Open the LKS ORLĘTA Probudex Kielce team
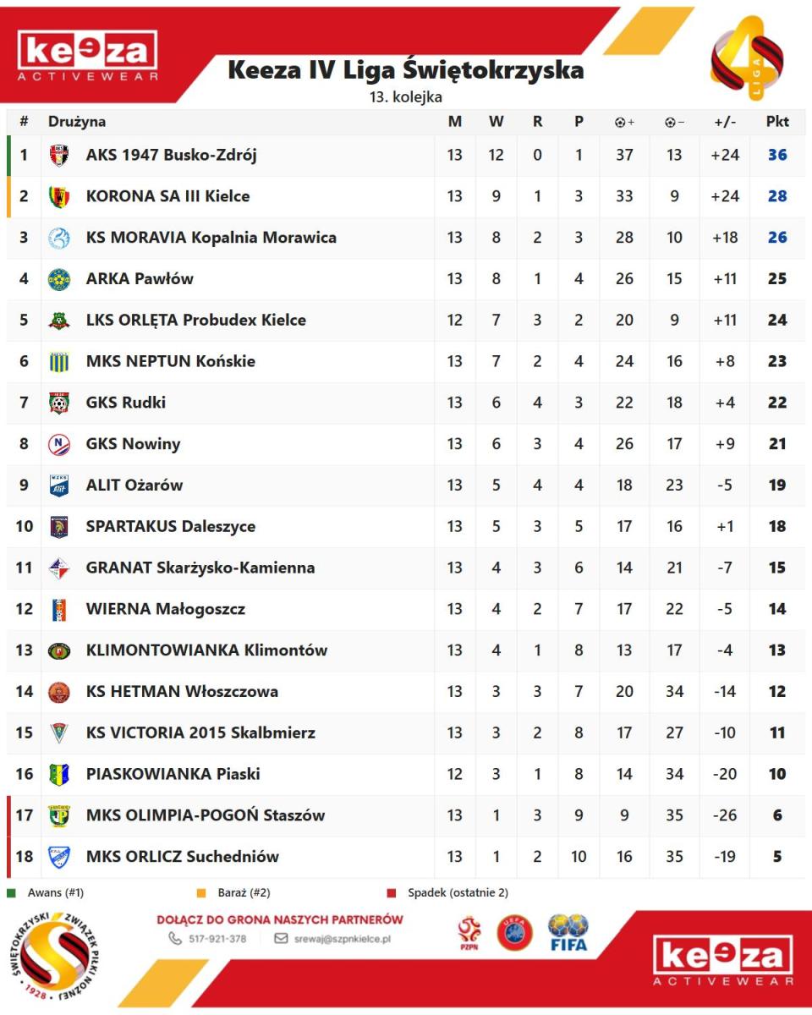The width and height of the screenshot is (812, 1015). click(195, 321)
